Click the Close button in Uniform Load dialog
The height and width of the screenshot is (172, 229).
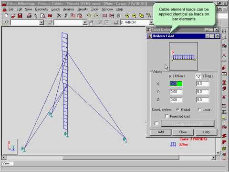[183, 132]
